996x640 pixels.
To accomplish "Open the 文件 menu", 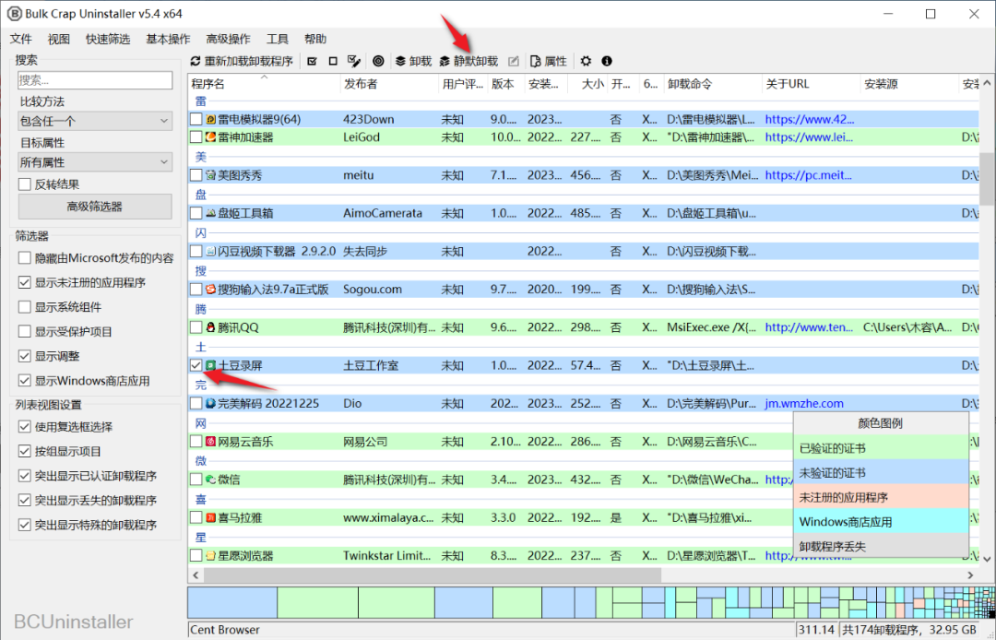I will coord(21,39).
